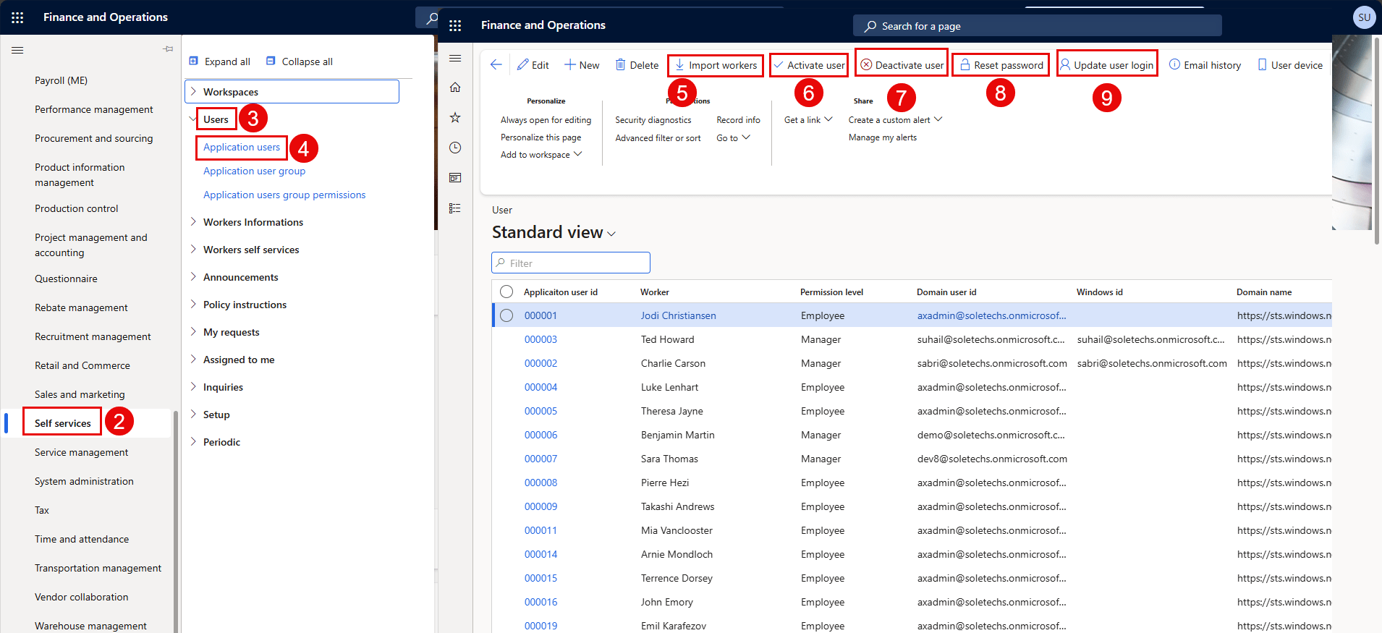This screenshot has height=633, width=1382.
Task: Open the Application users link
Action: point(242,147)
